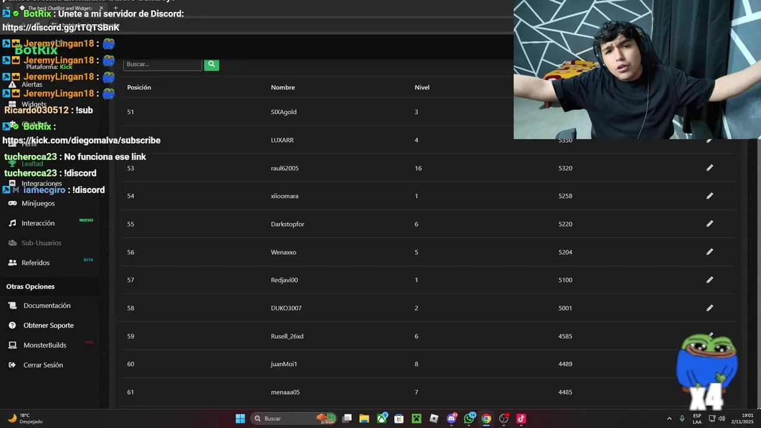The width and height of the screenshot is (761, 428).
Task: Switch to Discord in the taskbar
Action: click(x=451, y=418)
